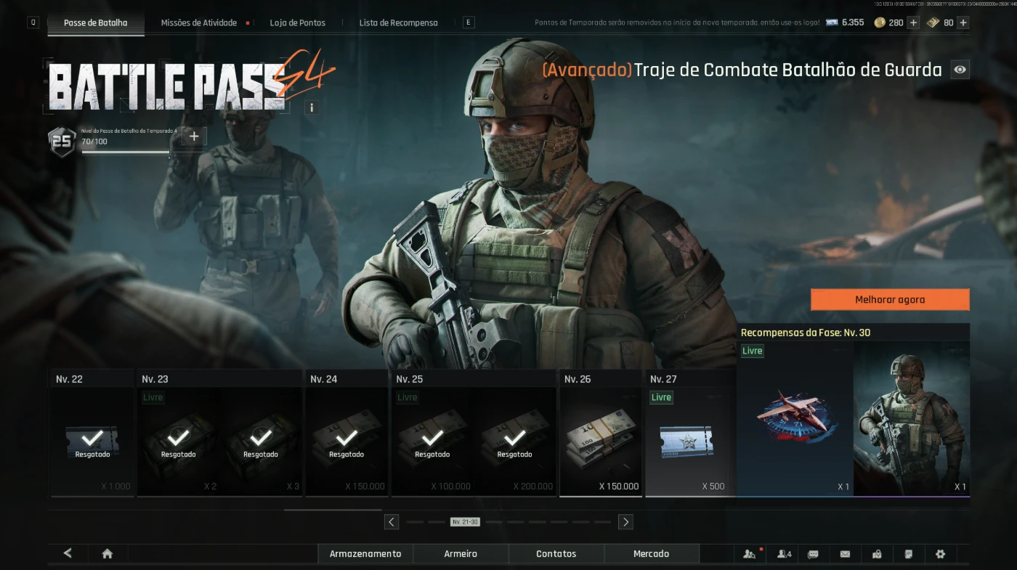This screenshot has width=1017, height=570.
Task: Click the battle pass info icon
Action: (x=312, y=107)
